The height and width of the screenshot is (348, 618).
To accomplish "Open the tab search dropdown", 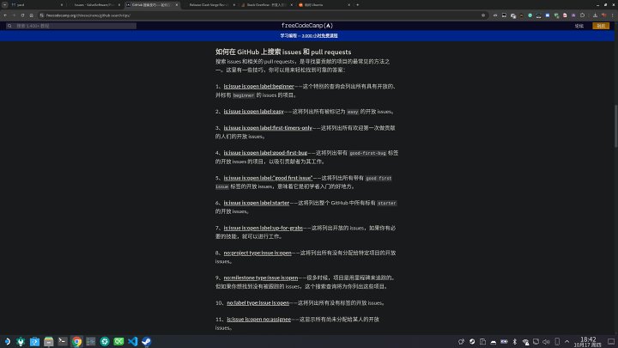I will [5, 5].
